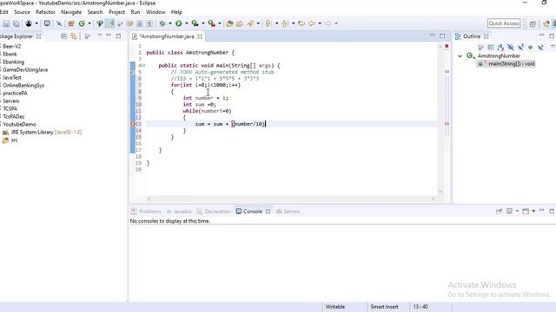Click the Writable status bar entry
The width and height of the screenshot is (556, 312).
pos(335,307)
